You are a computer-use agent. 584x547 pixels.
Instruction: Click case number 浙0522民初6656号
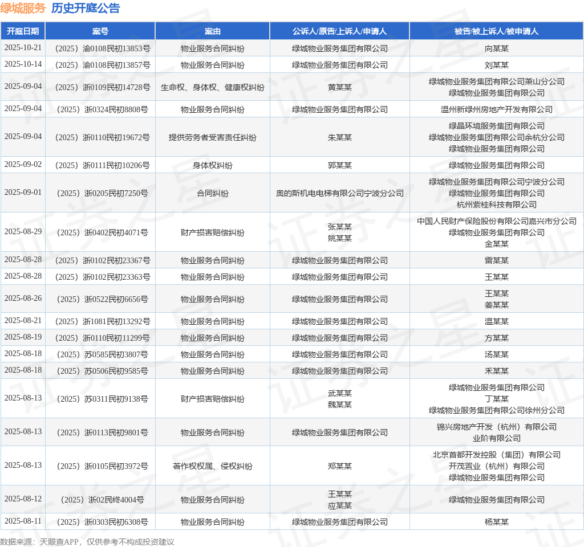pos(103,299)
